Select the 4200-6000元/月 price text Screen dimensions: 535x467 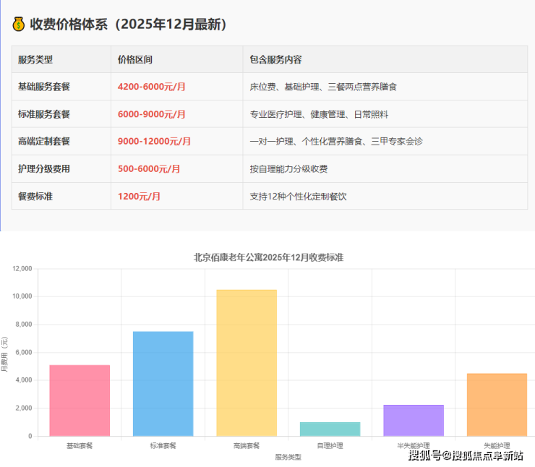[152, 87]
